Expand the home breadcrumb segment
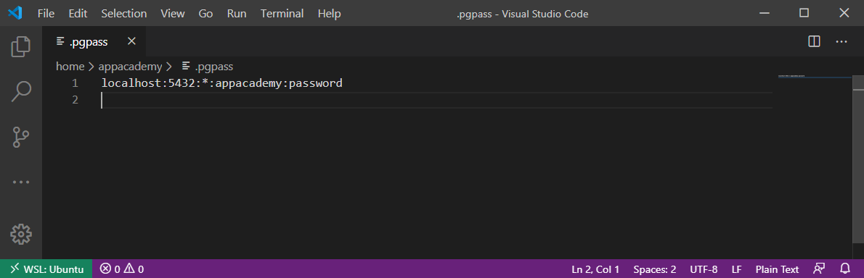Screen dimensions: 864x278 coord(70,67)
